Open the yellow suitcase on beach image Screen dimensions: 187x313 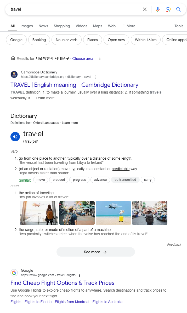tap(113, 213)
